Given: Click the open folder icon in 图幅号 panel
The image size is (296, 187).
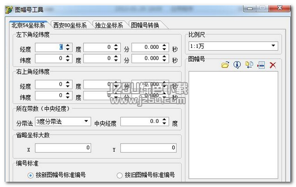Looking at the screenshot, I should coord(225,65).
